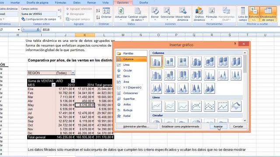Switch to the Opciones contextual tab
The image size is (280, 157).
click(x=122, y=3)
